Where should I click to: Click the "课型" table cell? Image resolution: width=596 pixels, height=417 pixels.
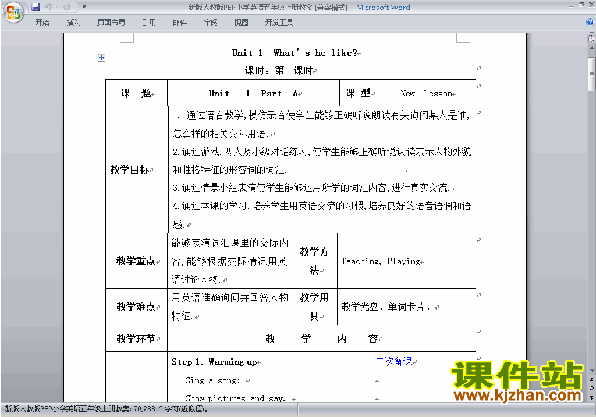coord(358,93)
